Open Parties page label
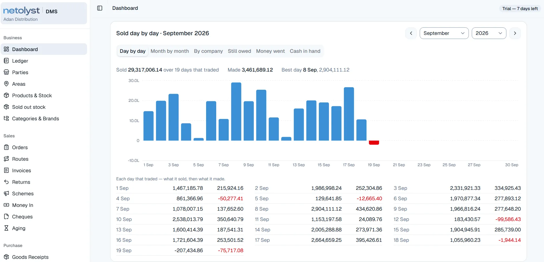This screenshot has height=262, width=544. tap(20, 72)
